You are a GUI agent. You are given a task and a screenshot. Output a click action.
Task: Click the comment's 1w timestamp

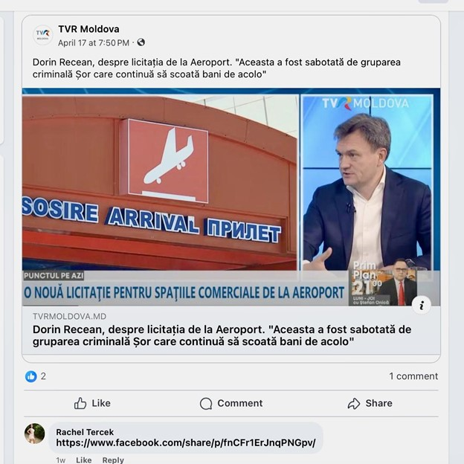61,460
